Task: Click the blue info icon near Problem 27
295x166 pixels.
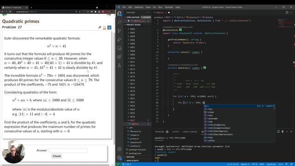Action: [x=109, y=28]
